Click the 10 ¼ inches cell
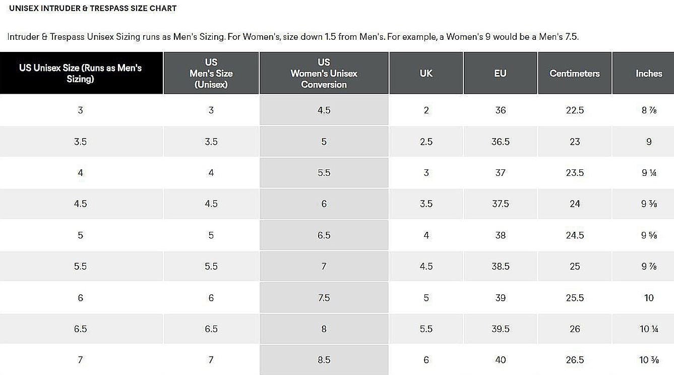The height and width of the screenshot is (375, 674). pyautogui.click(x=648, y=329)
